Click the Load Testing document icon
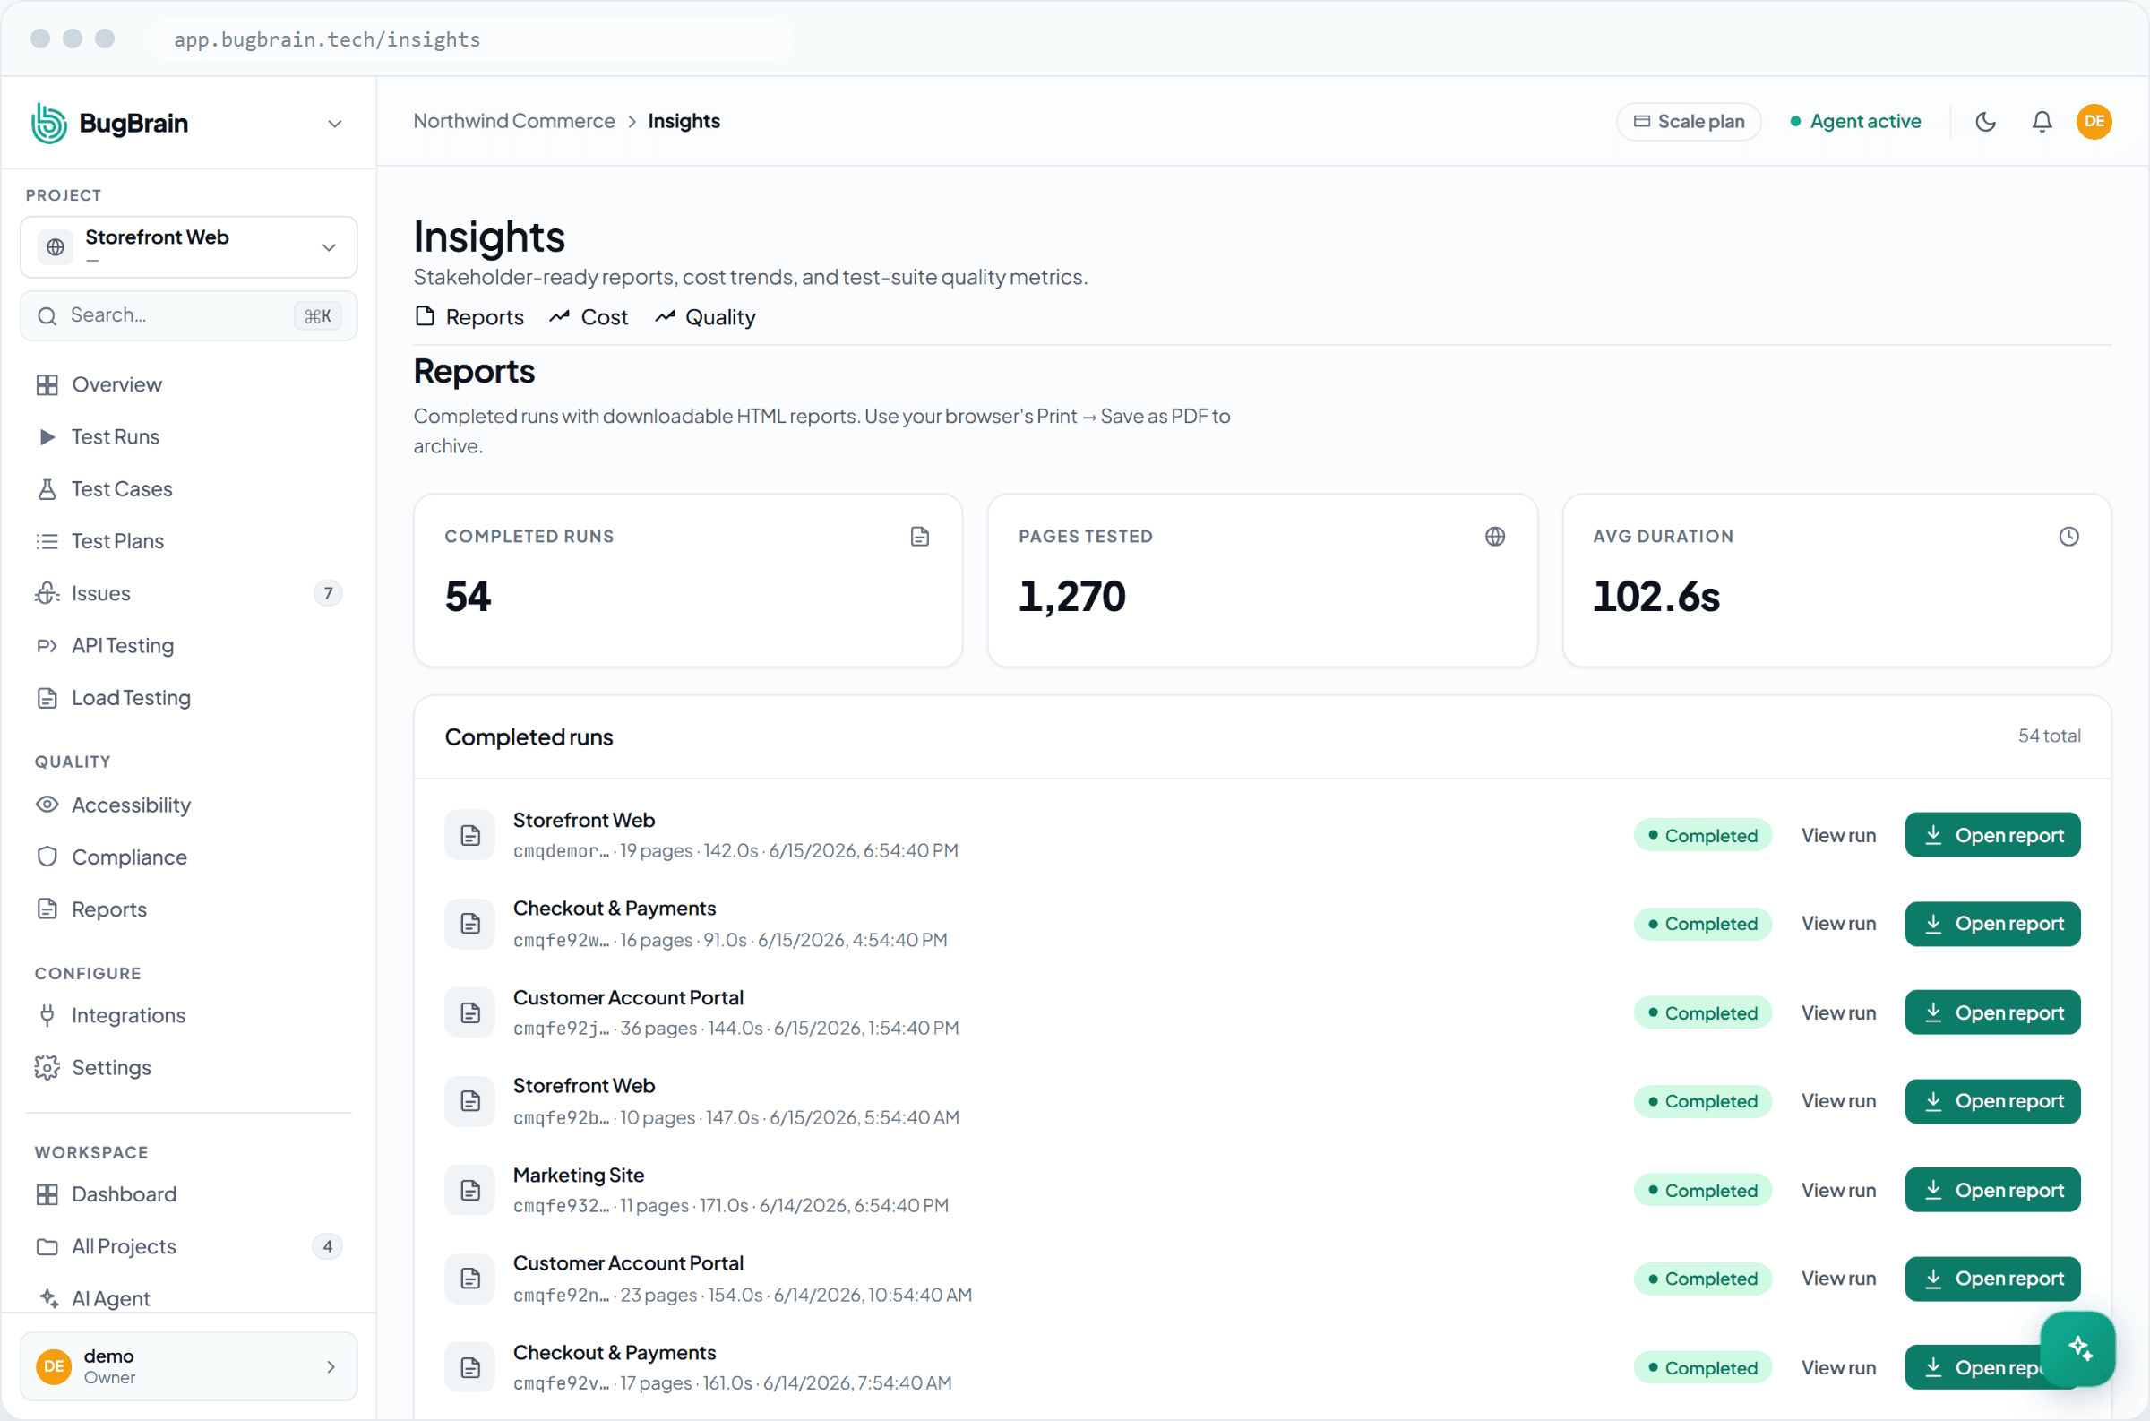The height and width of the screenshot is (1421, 2150). coord(47,698)
